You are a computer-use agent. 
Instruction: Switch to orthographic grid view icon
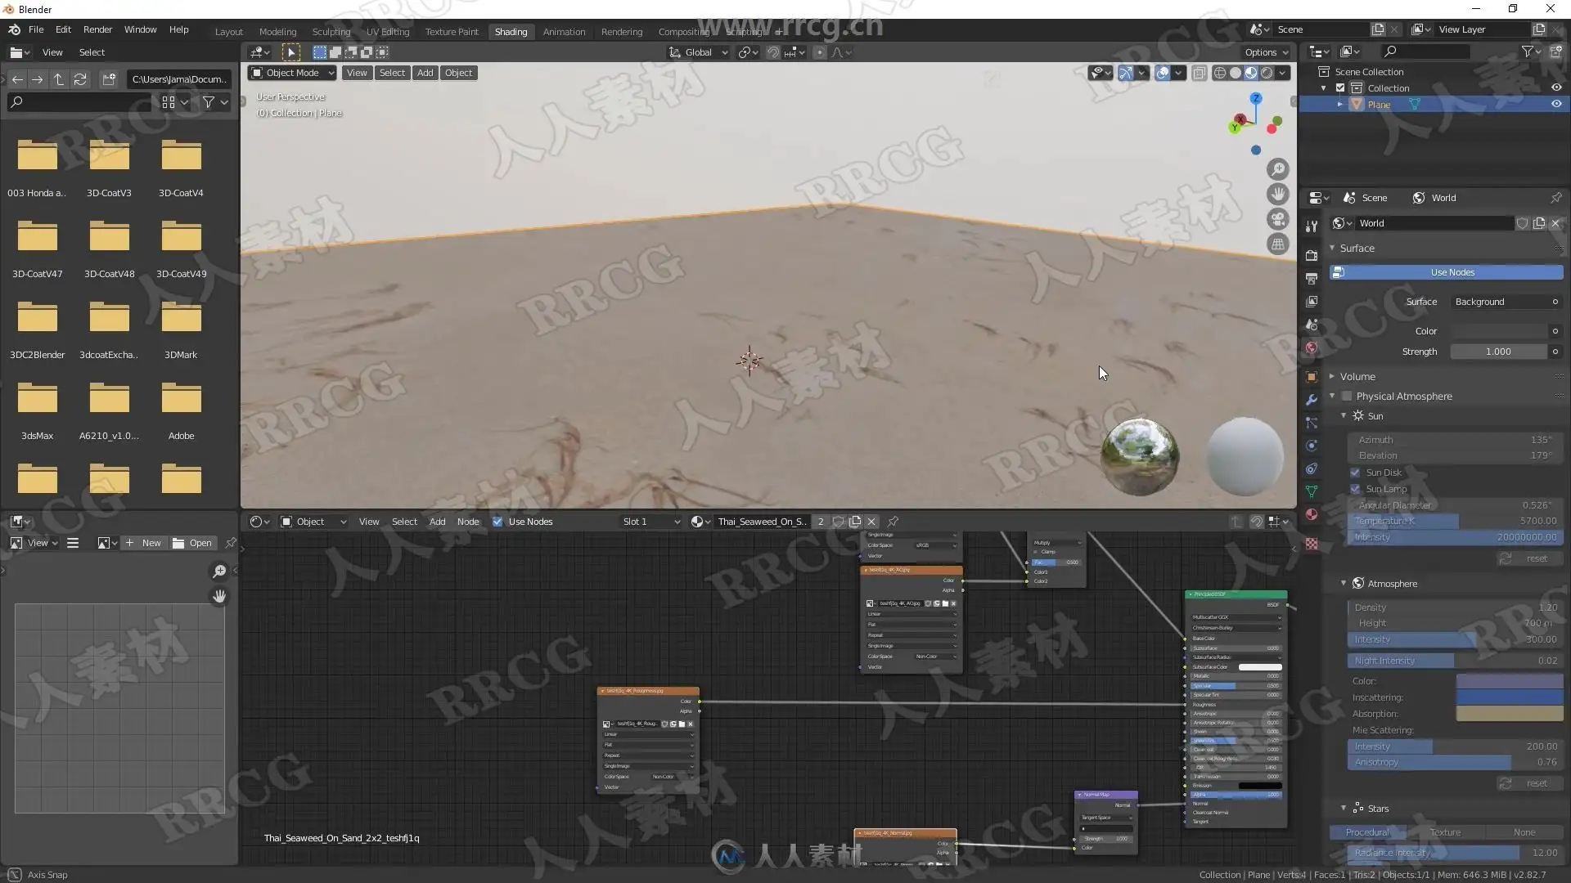coord(1277,244)
